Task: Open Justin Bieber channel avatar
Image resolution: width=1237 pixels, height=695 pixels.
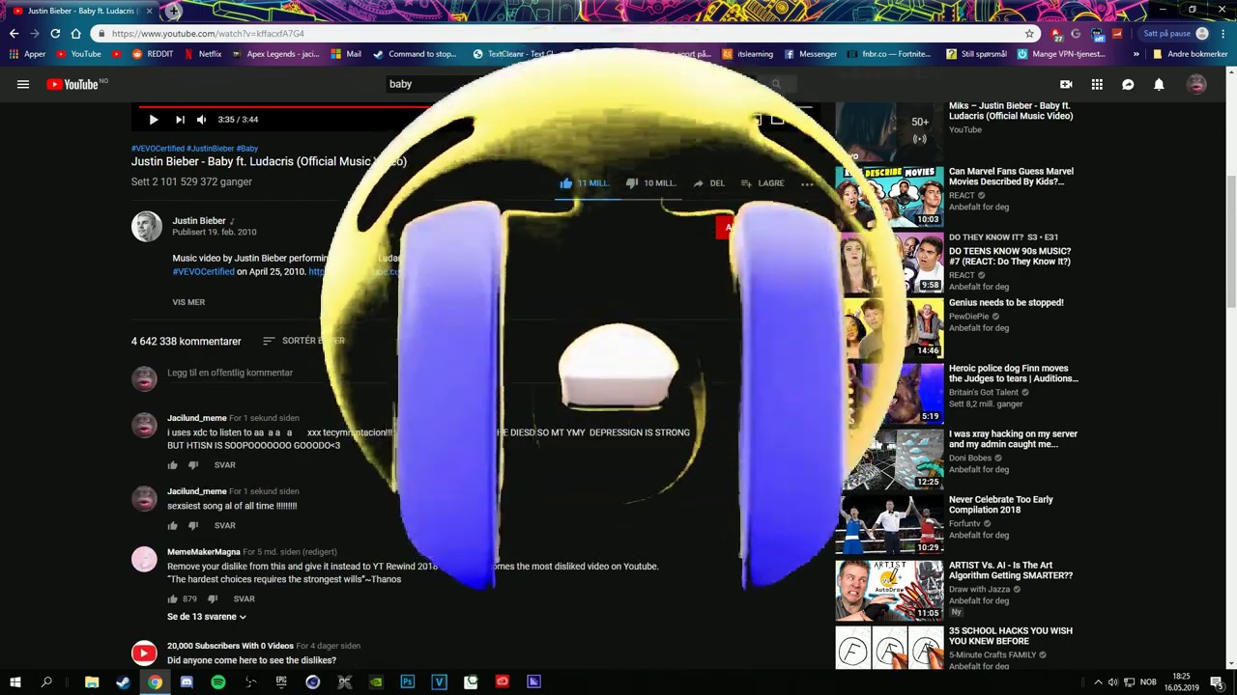Action: coord(147,226)
